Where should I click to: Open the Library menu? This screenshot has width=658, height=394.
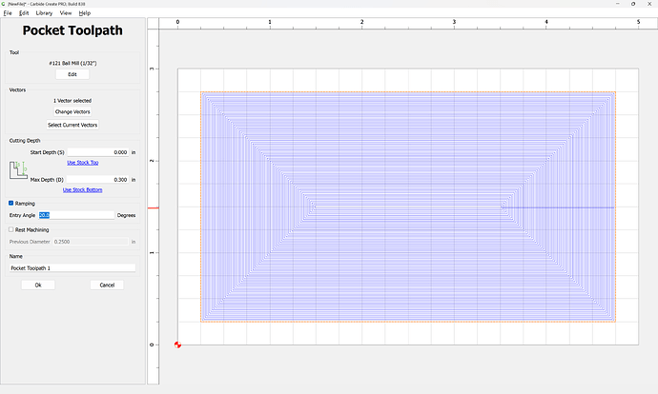coord(45,13)
